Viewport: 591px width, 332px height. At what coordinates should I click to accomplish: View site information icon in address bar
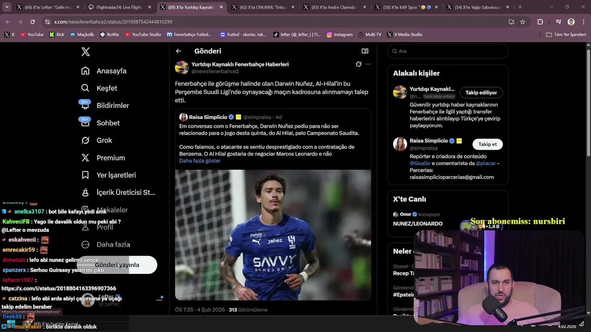coord(47,22)
